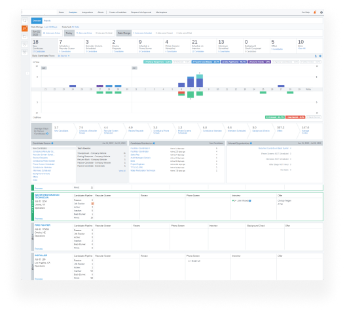The image size is (345, 313).
Task: Toggle the greyed Agency Candidates legend chip
Action: [x=285, y=62]
